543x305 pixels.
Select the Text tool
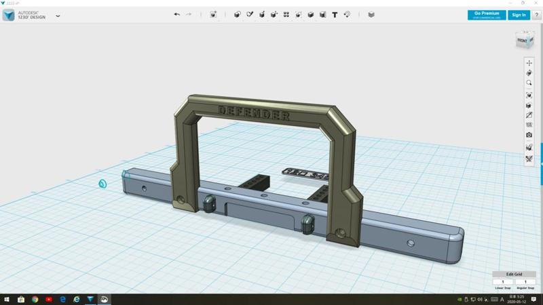335,15
